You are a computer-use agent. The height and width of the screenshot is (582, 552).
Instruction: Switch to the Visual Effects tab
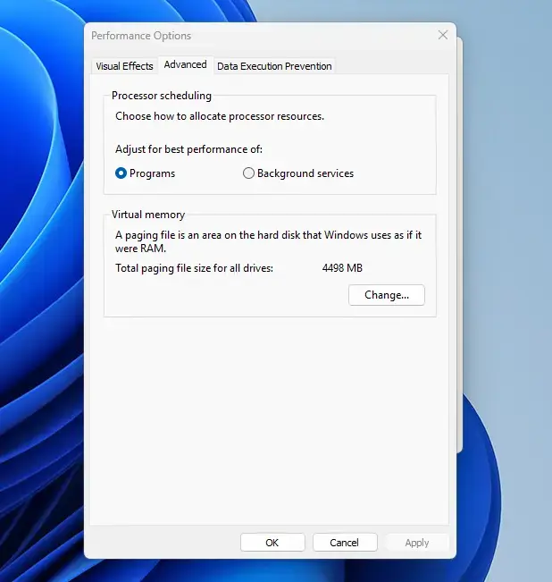124,66
